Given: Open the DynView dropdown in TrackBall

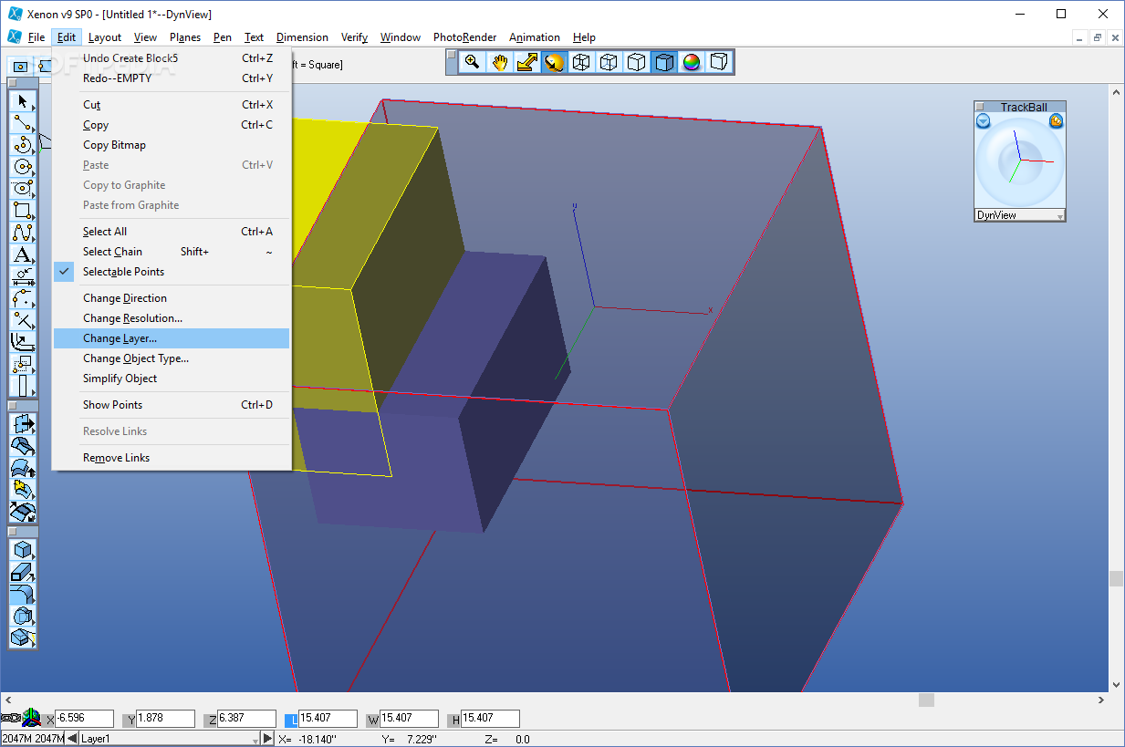Looking at the screenshot, I should (1020, 215).
